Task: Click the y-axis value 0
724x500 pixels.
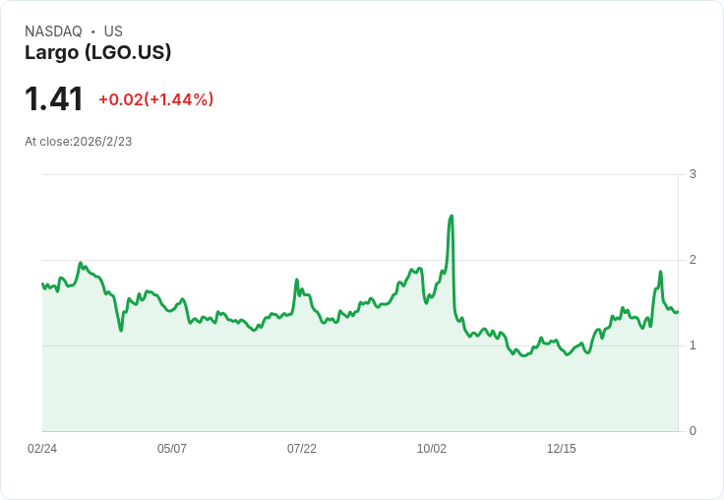Action: (x=693, y=431)
